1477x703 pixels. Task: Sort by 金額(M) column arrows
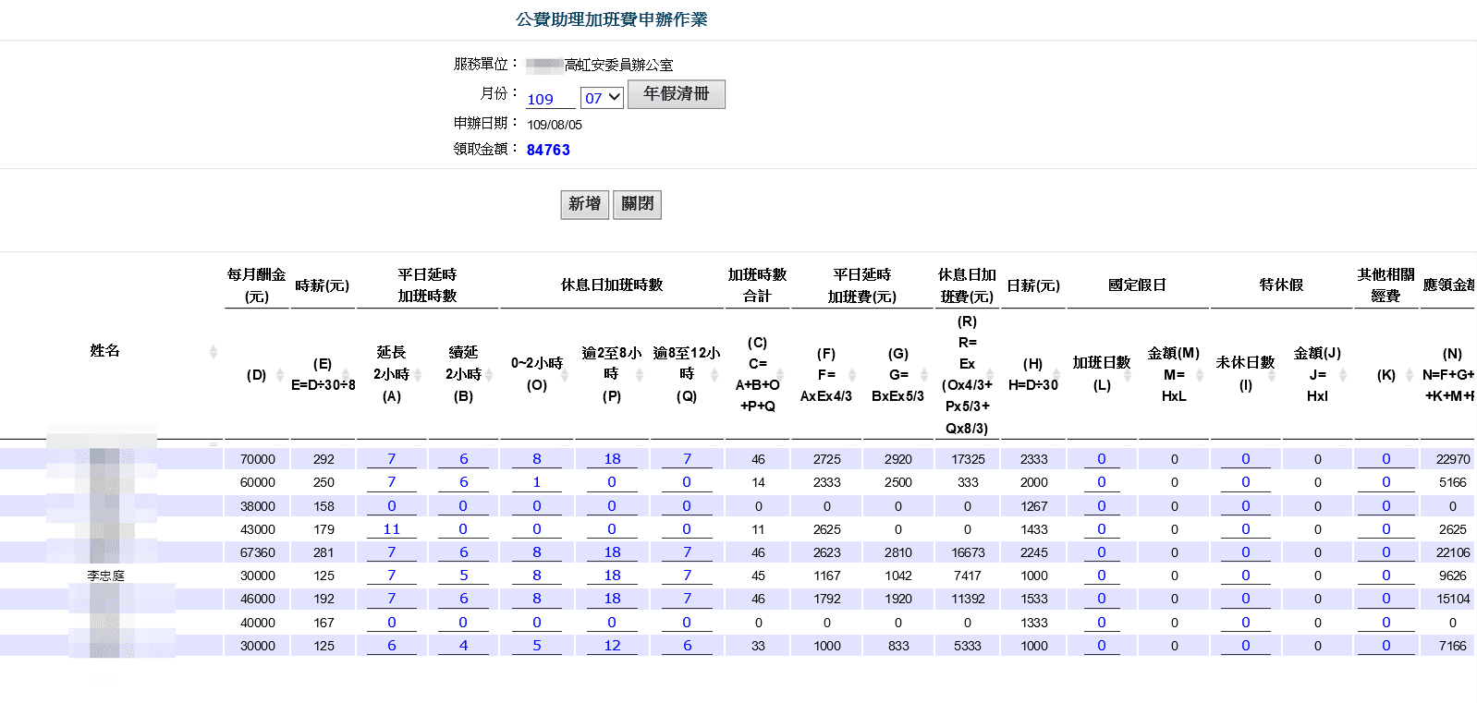(1200, 374)
